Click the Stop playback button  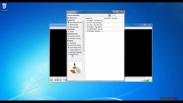[x=58, y=80]
